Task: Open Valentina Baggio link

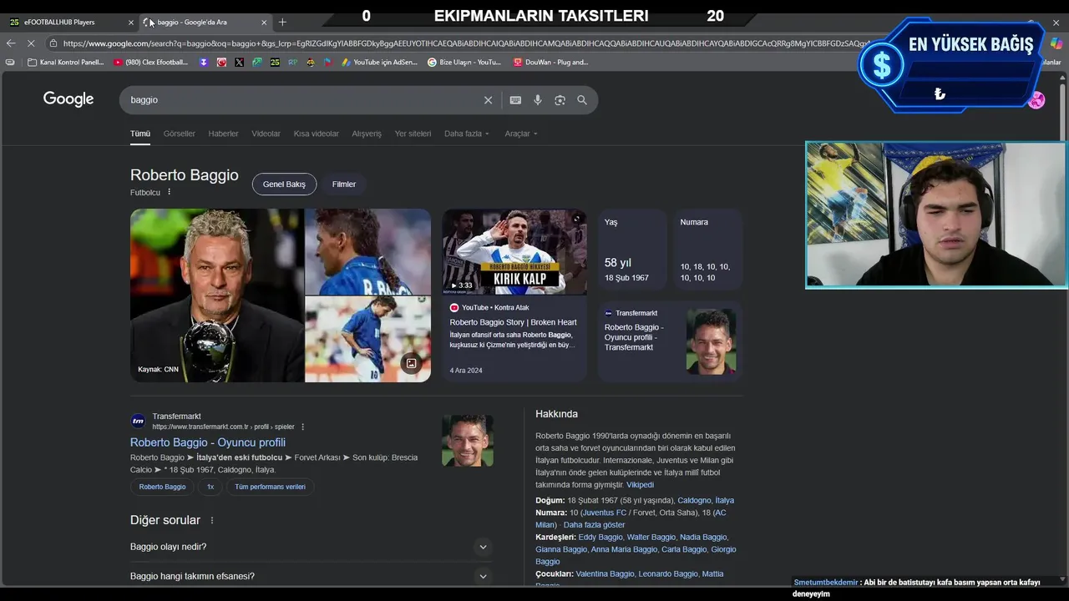Action: [605, 574]
